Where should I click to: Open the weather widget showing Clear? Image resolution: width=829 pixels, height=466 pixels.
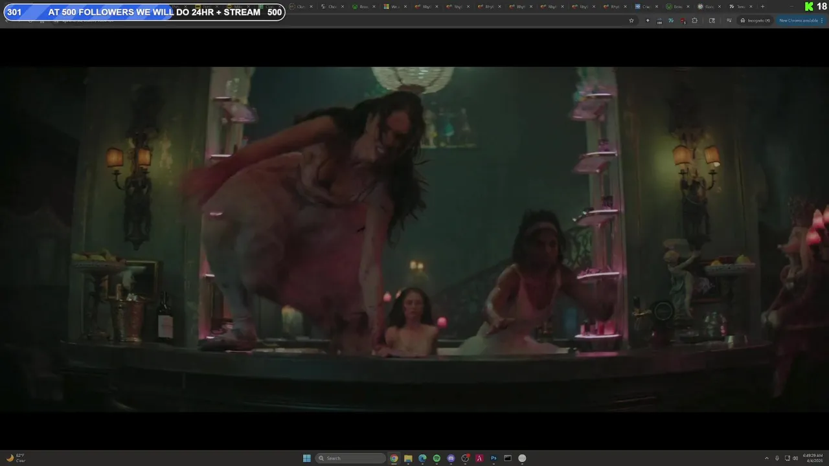tap(16, 458)
